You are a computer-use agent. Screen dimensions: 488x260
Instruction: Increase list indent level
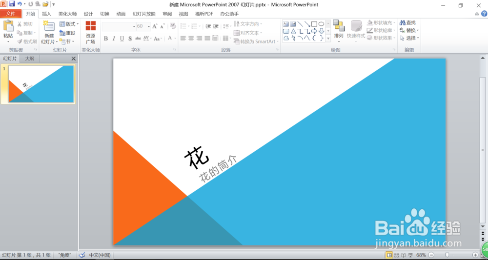pos(216,26)
